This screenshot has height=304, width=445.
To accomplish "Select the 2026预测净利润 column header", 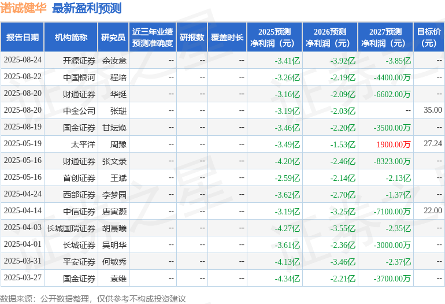I will click(x=330, y=37).
